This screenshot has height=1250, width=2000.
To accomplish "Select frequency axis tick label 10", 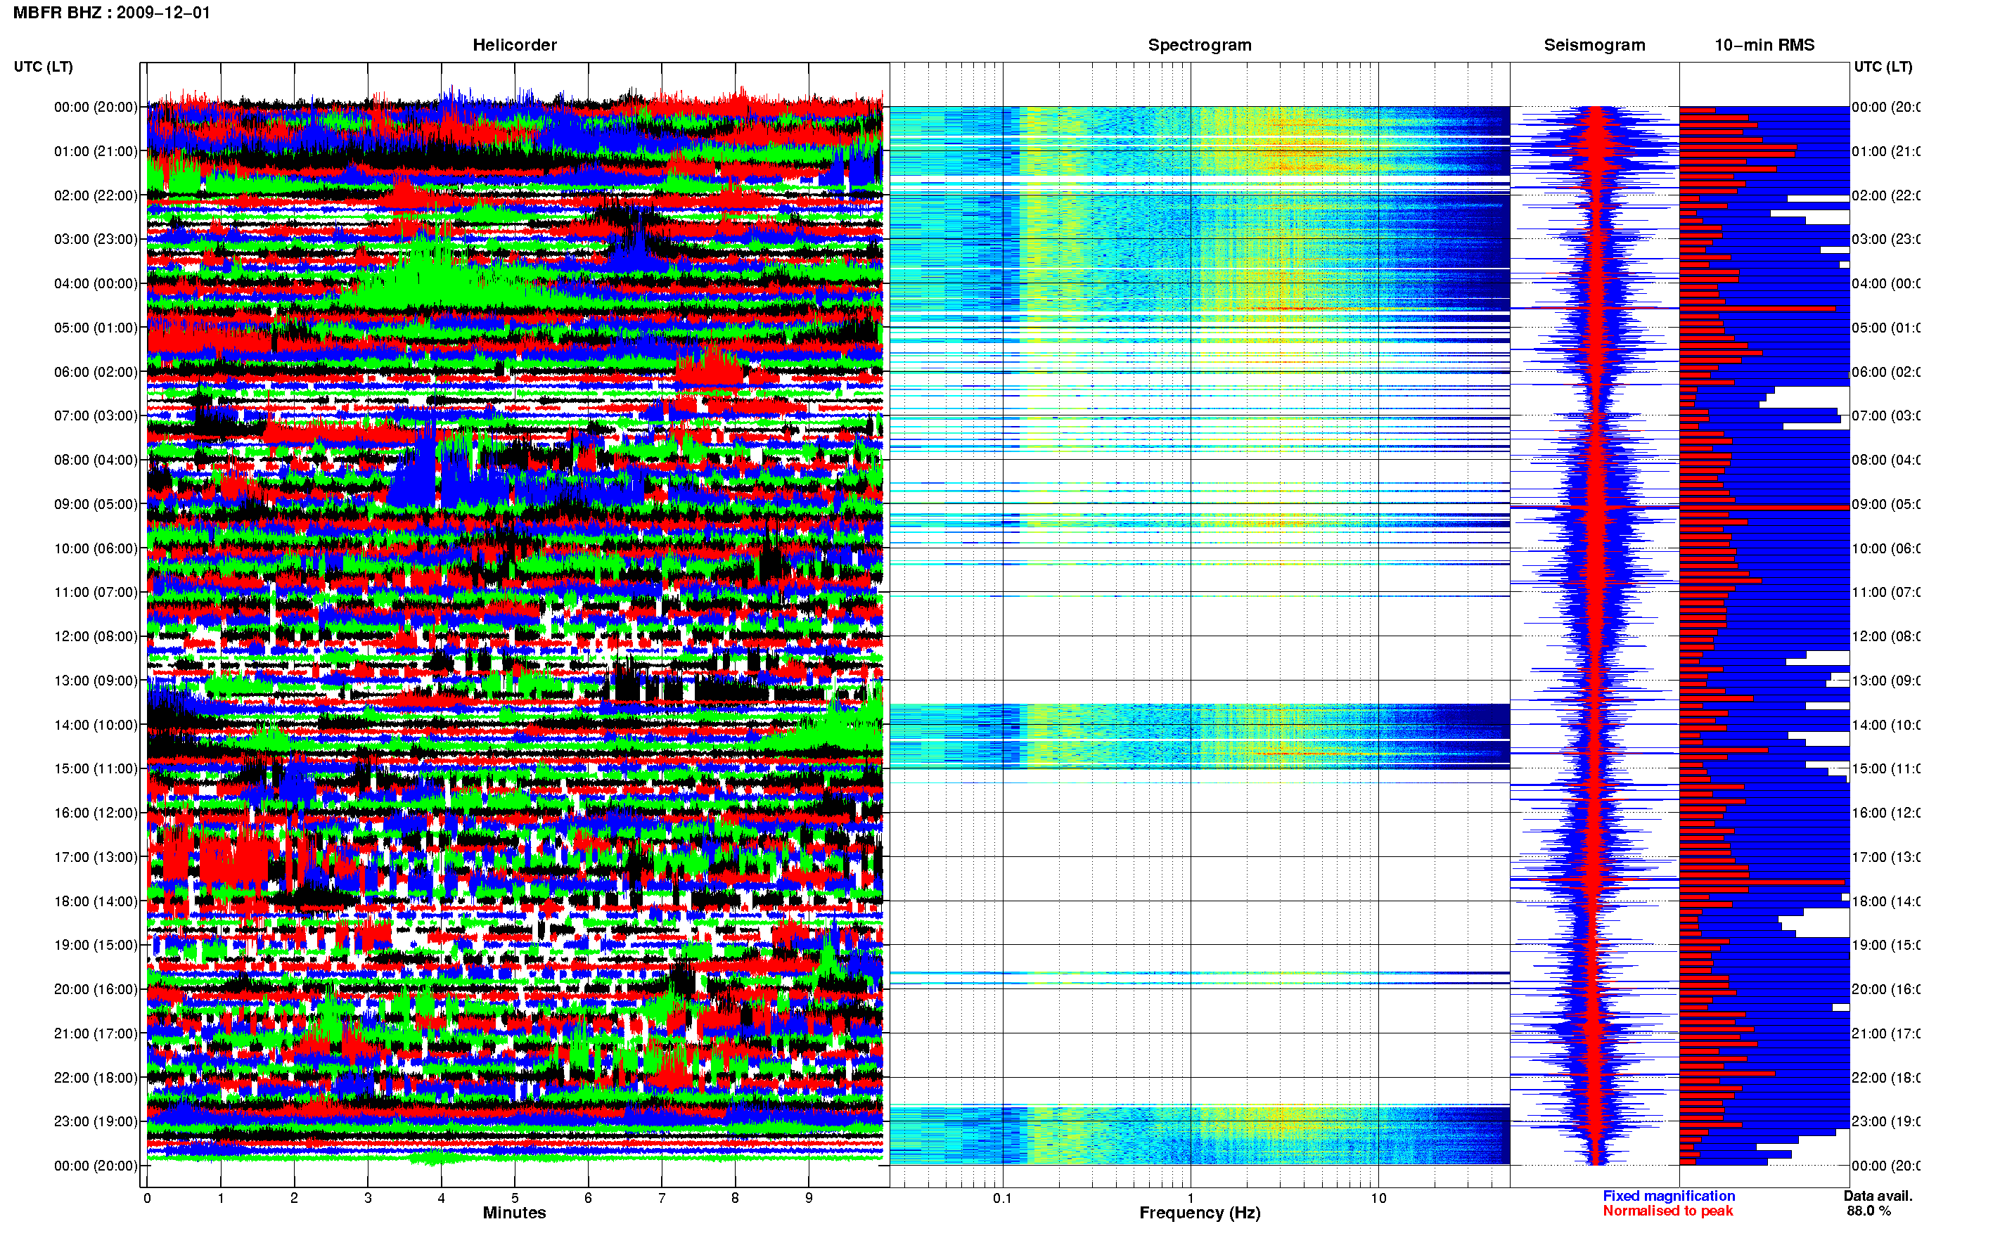I will click(1378, 1198).
